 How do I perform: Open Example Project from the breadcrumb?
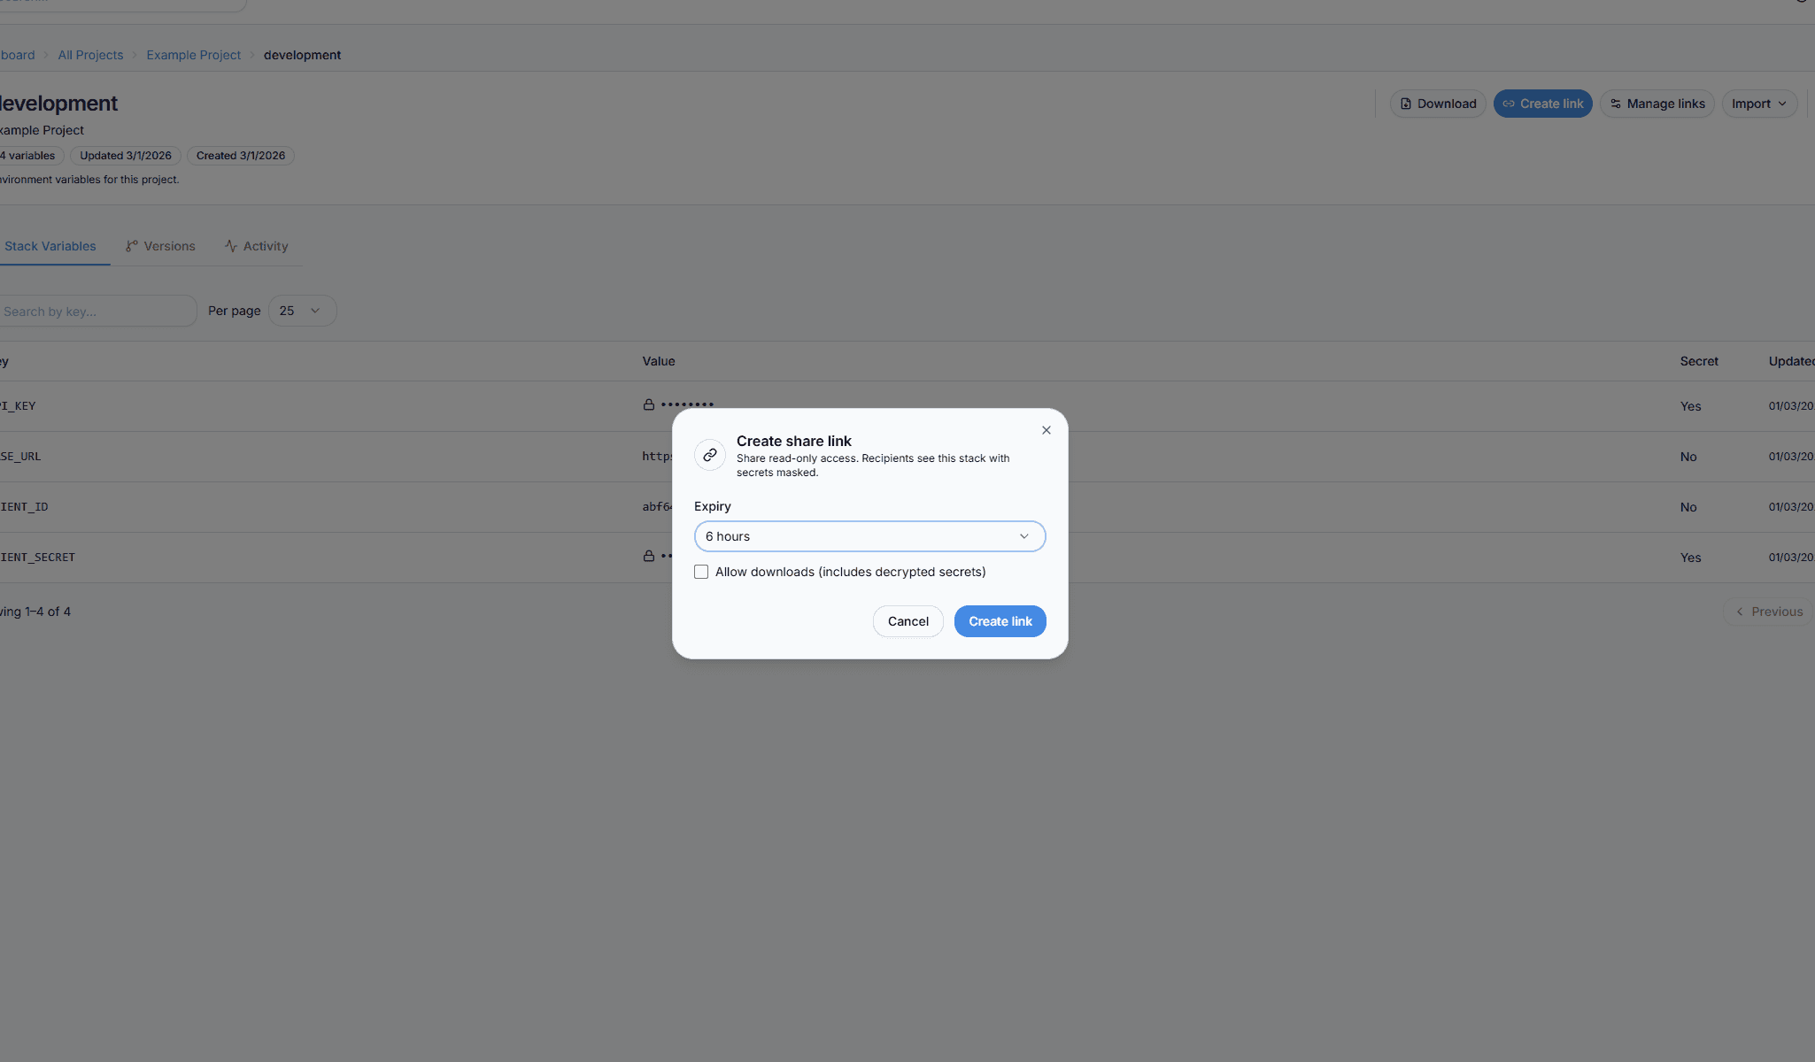point(193,54)
